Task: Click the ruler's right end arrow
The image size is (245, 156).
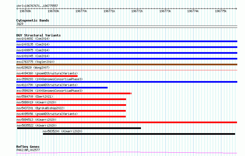Action: coord(236,9)
